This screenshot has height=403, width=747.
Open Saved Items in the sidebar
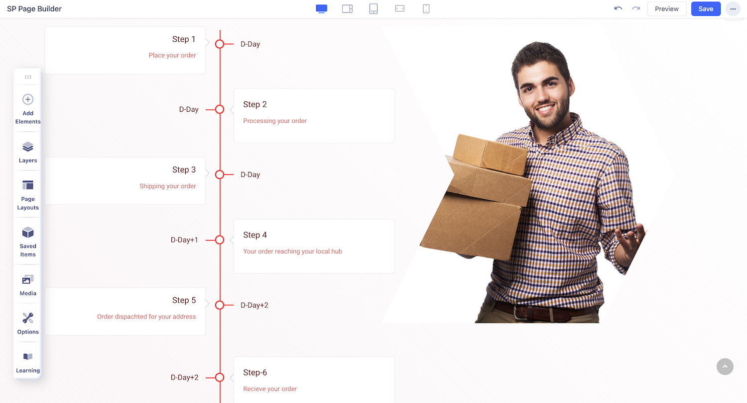click(x=28, y=242)
